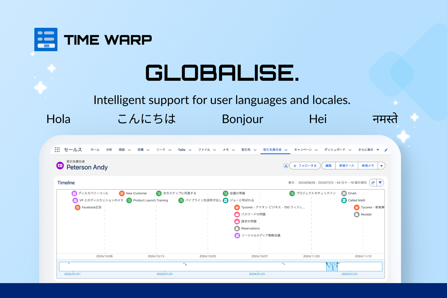Click the Receipt file icon
Viewport: 447px width, 298px height.
tap(356, 215)
